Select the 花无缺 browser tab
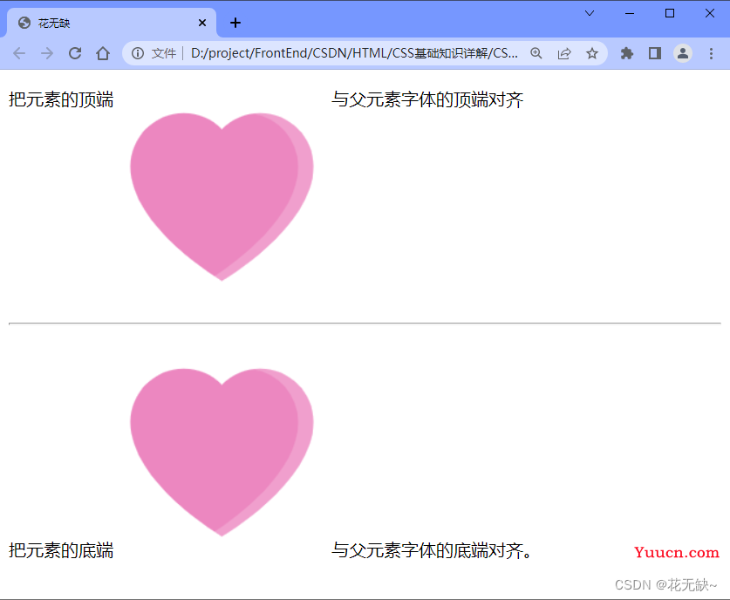 click(x=111, y=23)
